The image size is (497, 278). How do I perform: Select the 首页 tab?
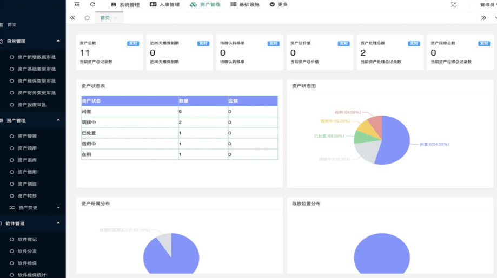105,18
